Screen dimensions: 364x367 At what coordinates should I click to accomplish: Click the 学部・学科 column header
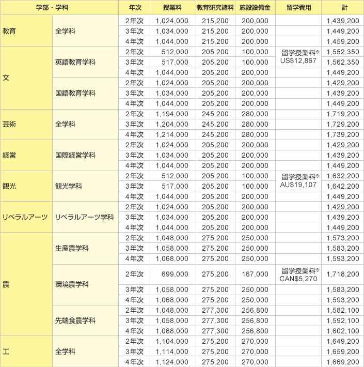[59, 7]
